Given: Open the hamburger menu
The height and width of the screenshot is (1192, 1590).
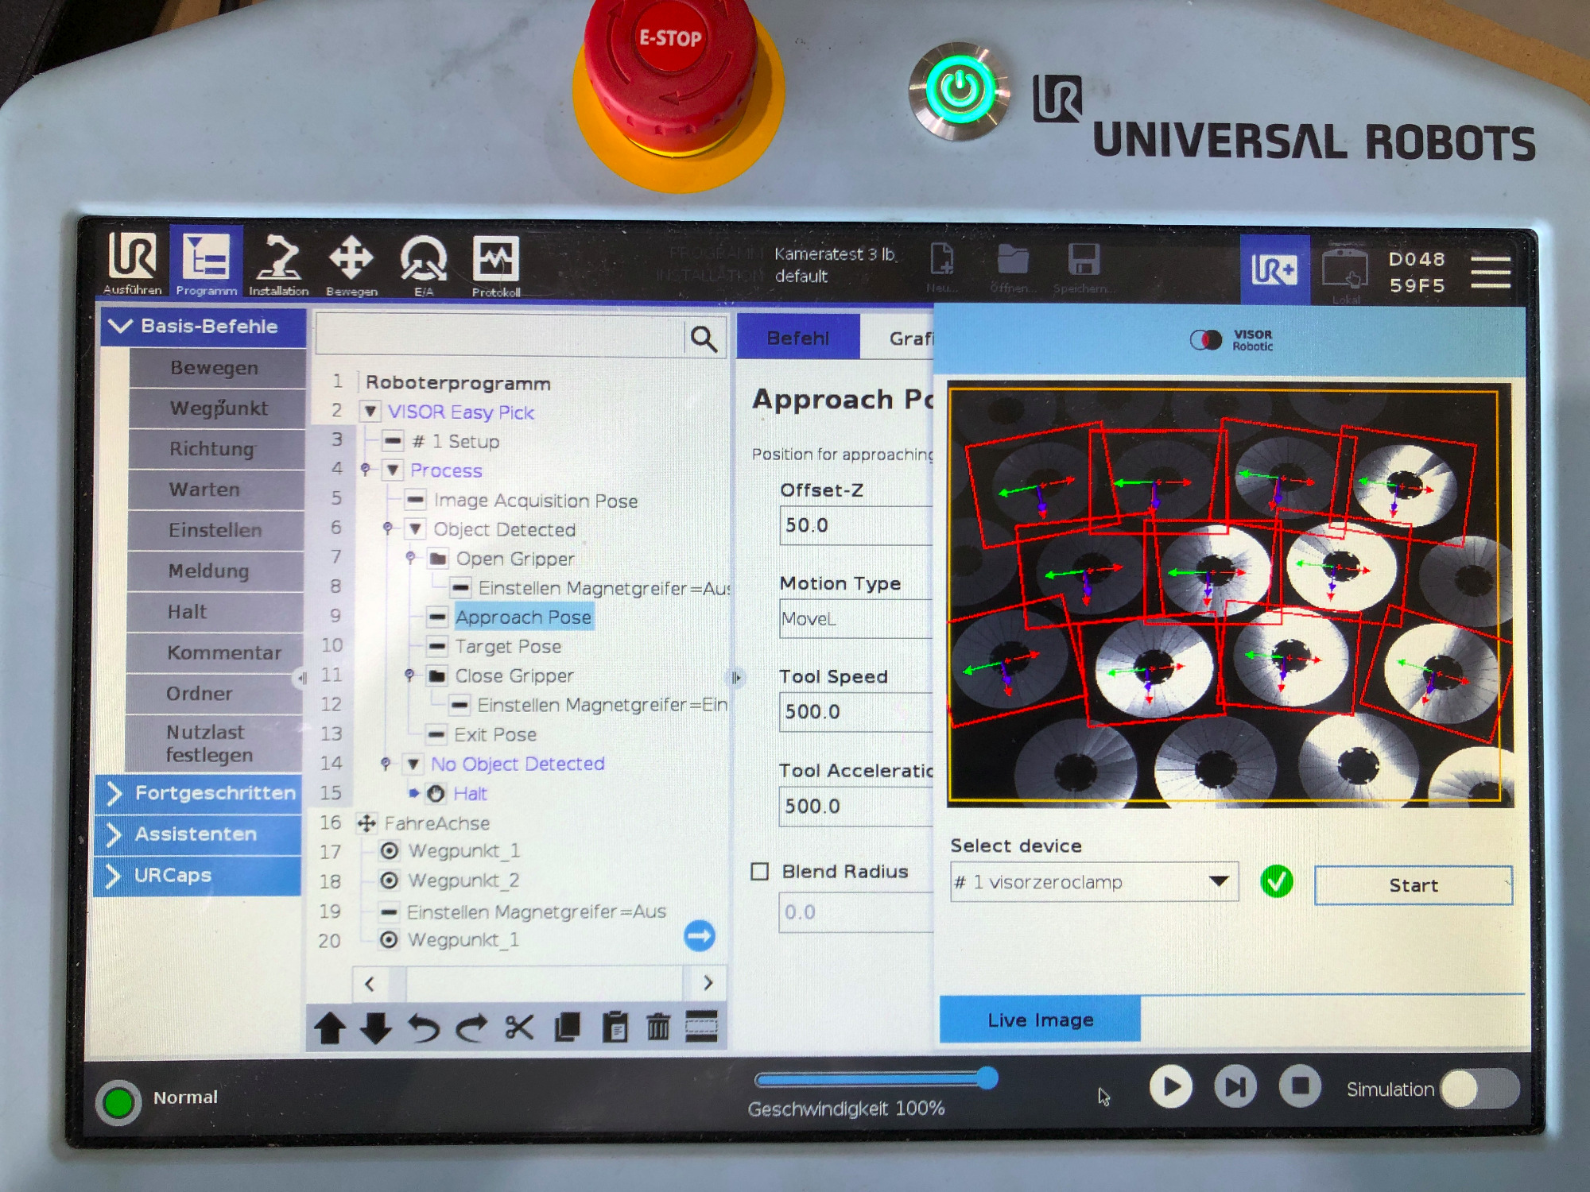Looking at the screenshot, I should (1491, 273).
